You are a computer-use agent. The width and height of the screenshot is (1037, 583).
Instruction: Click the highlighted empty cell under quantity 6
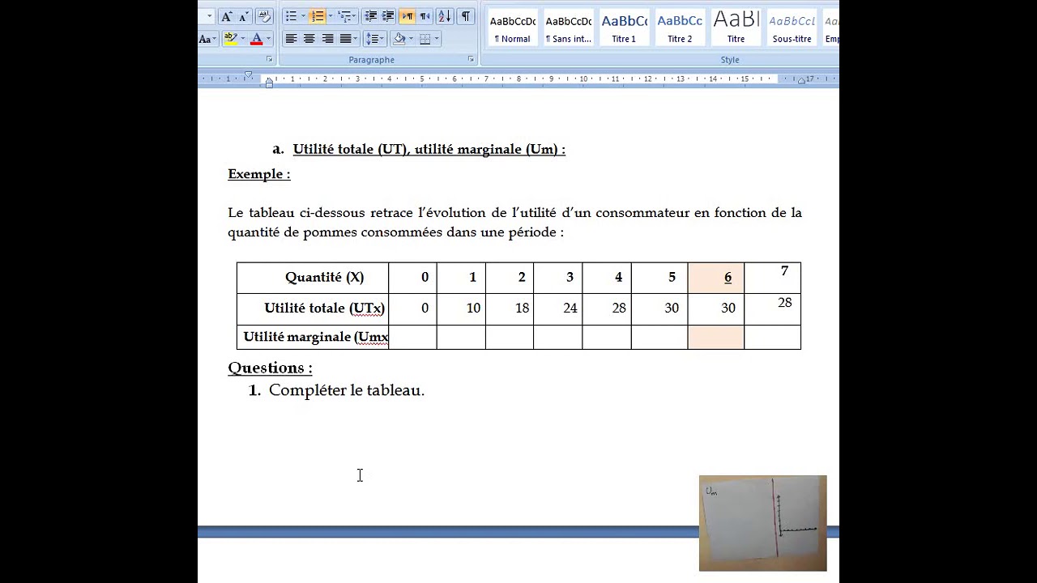(x=716, y=337)
